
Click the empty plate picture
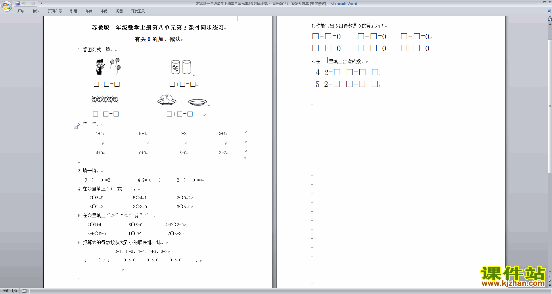198,102
